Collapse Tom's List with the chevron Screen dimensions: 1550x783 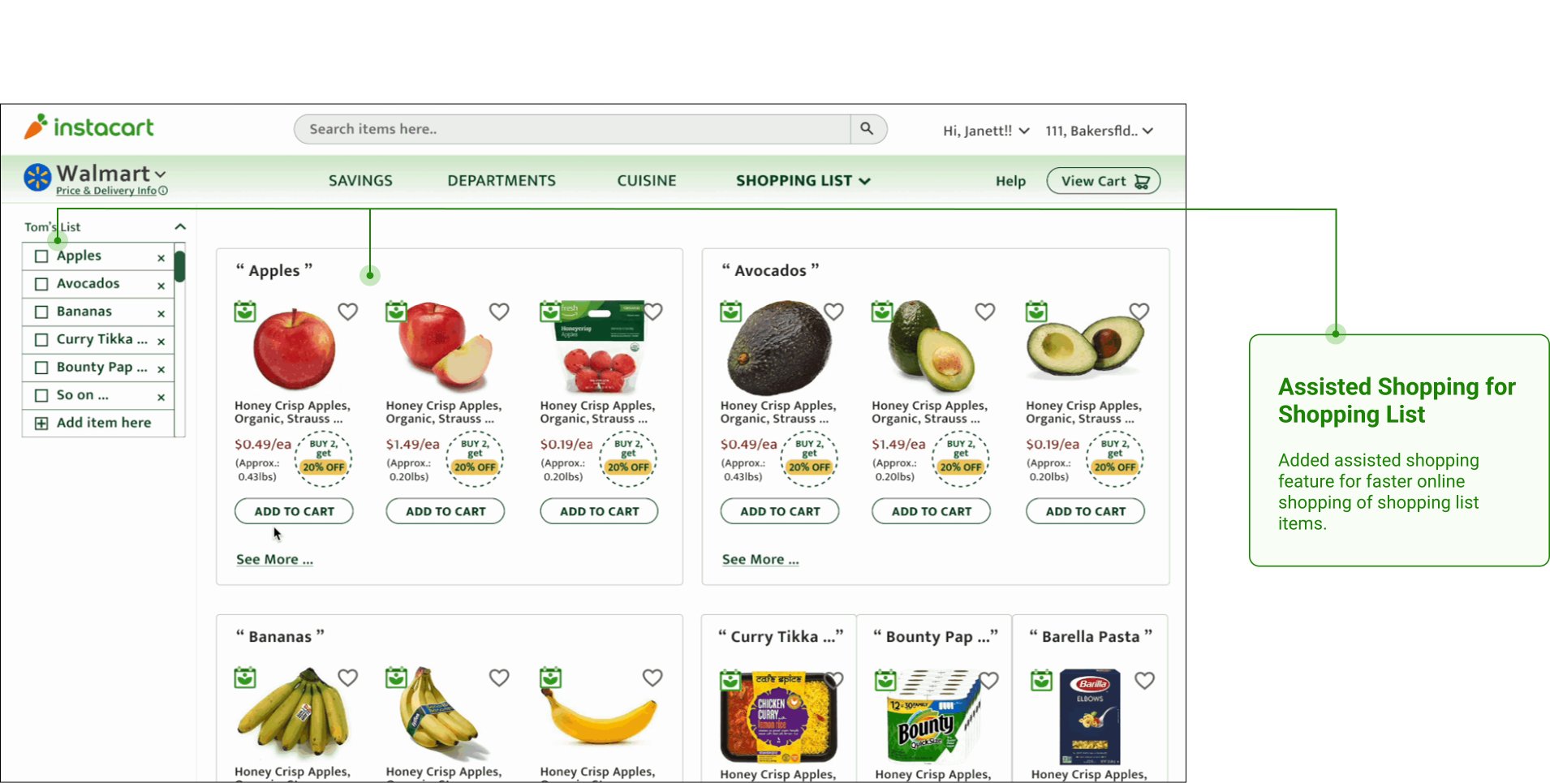(180, 226)
